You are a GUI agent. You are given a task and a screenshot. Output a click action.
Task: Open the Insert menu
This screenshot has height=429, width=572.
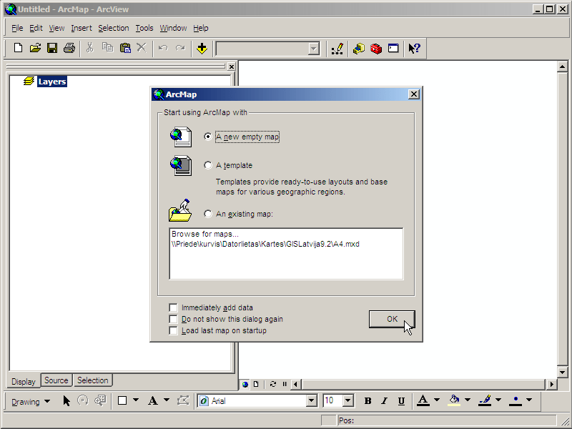click(x=82, y=28)
